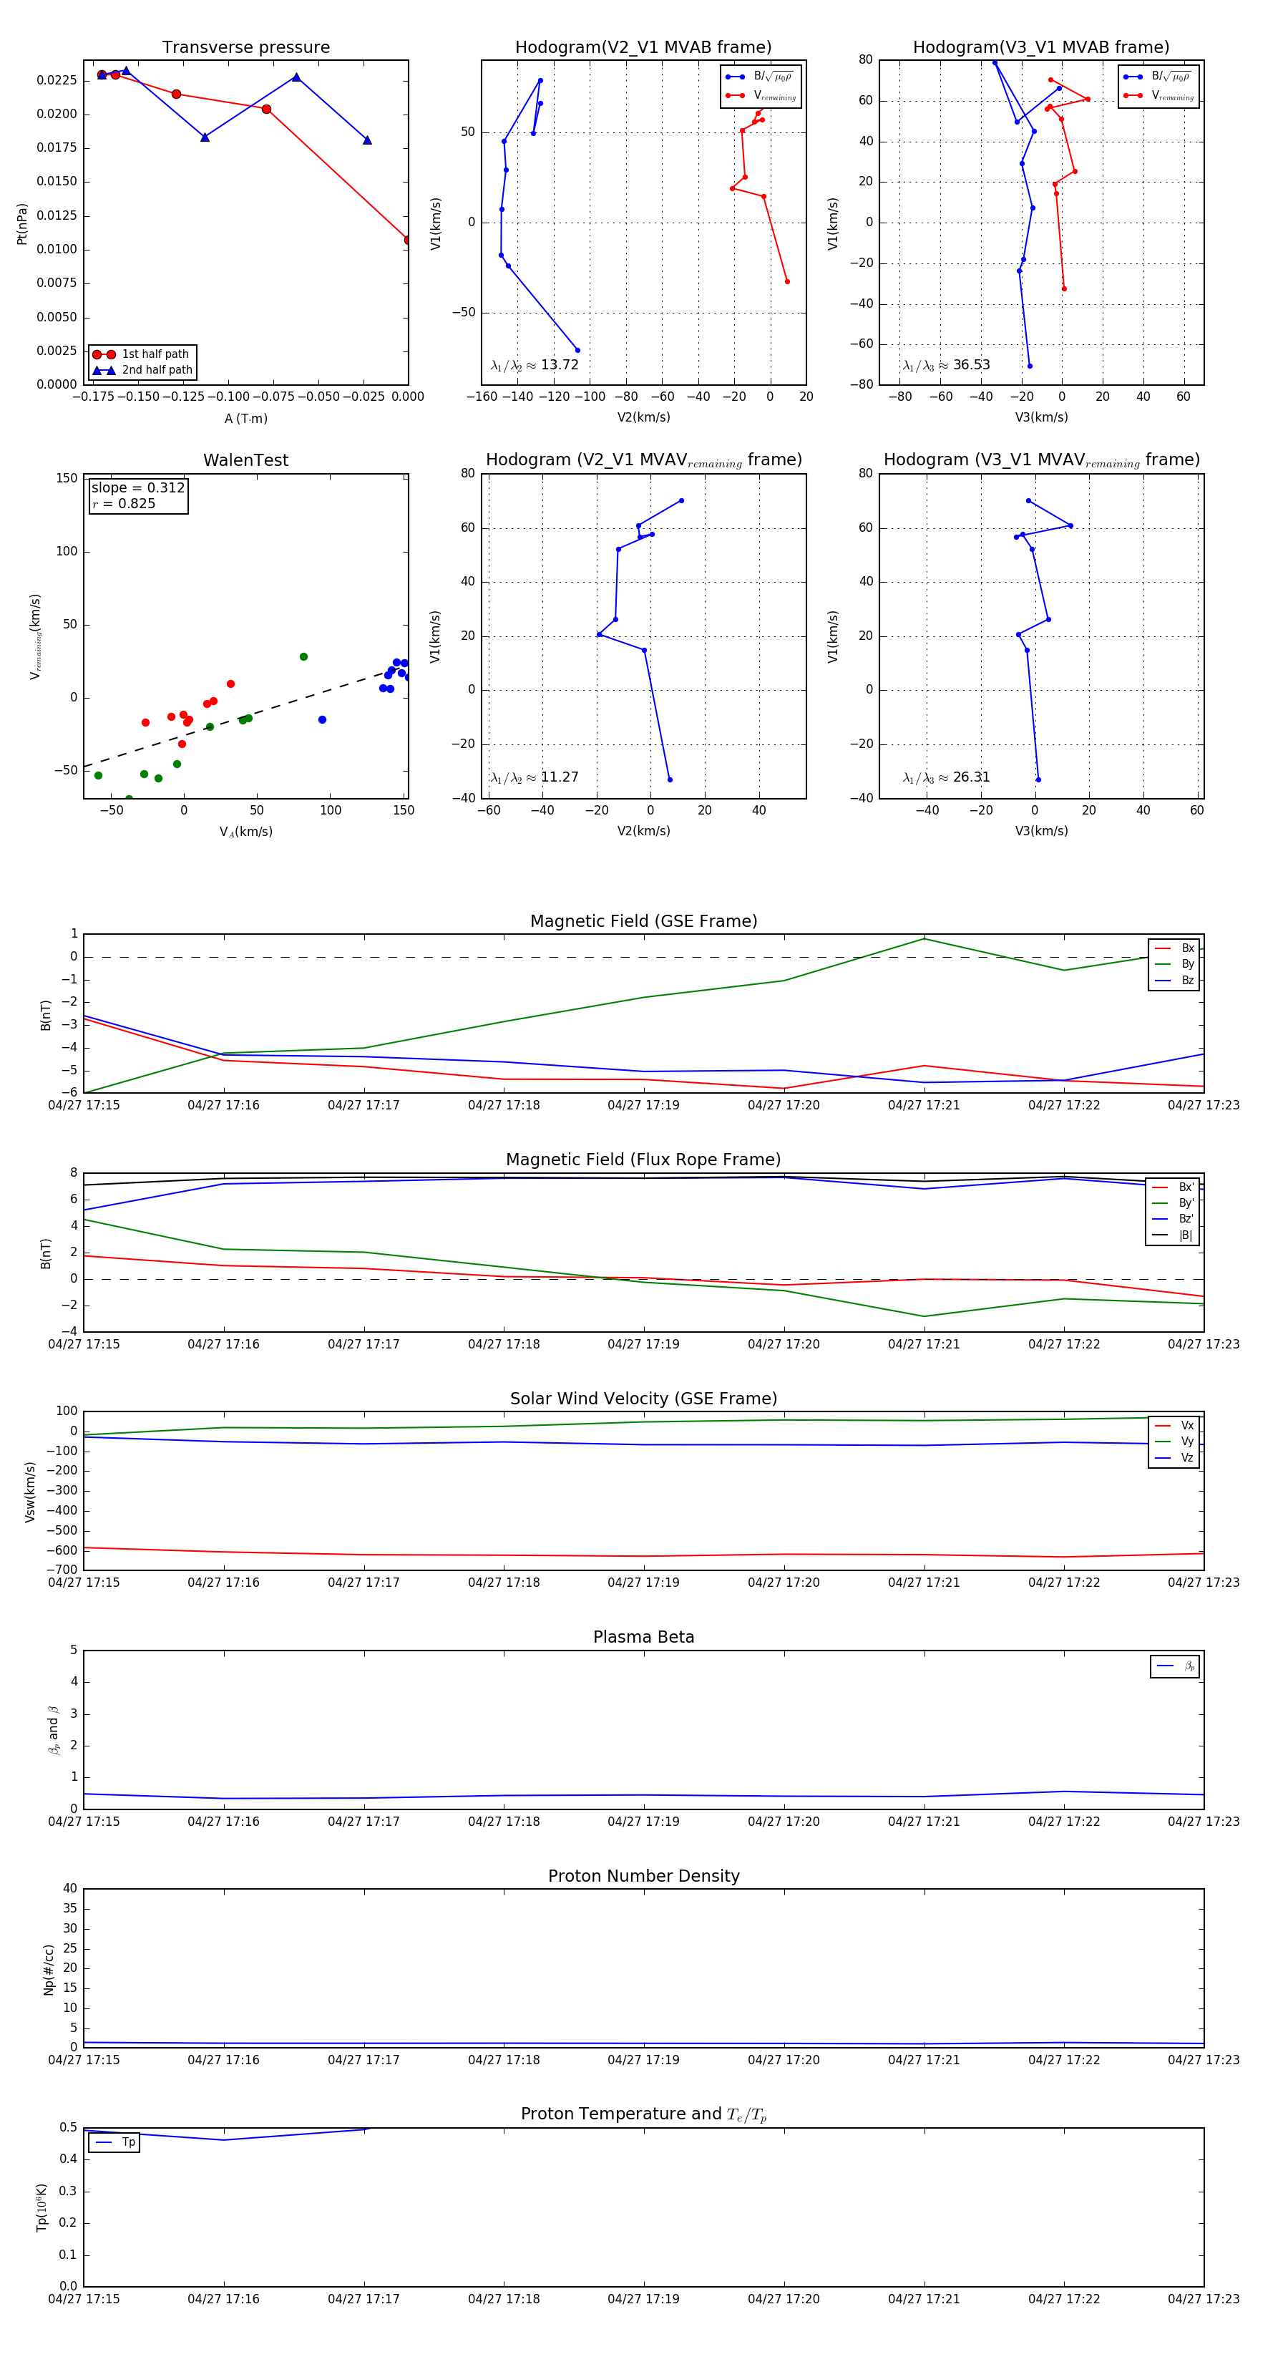1288x2362 pixels.
Task: Click the "V remaining(km/s)" y-axis label of WalenTest
Action: [x=36, y=636]
